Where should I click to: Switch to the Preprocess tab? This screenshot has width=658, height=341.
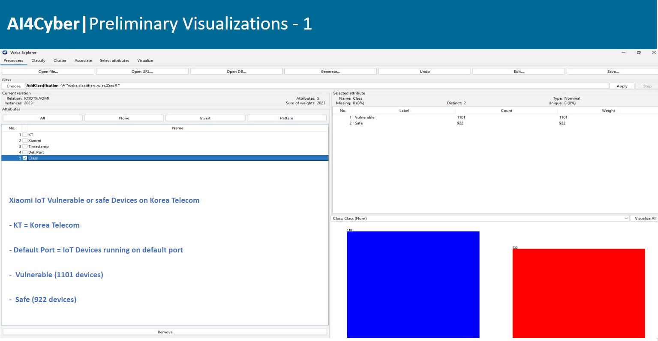[13, 60]
